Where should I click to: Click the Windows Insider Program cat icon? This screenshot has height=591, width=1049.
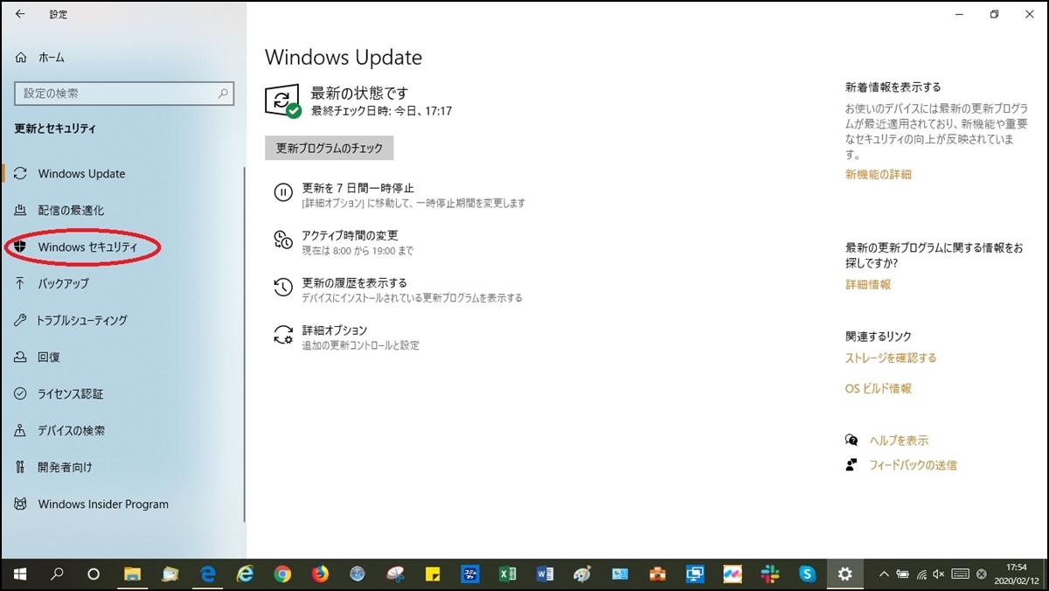point(21,504)
